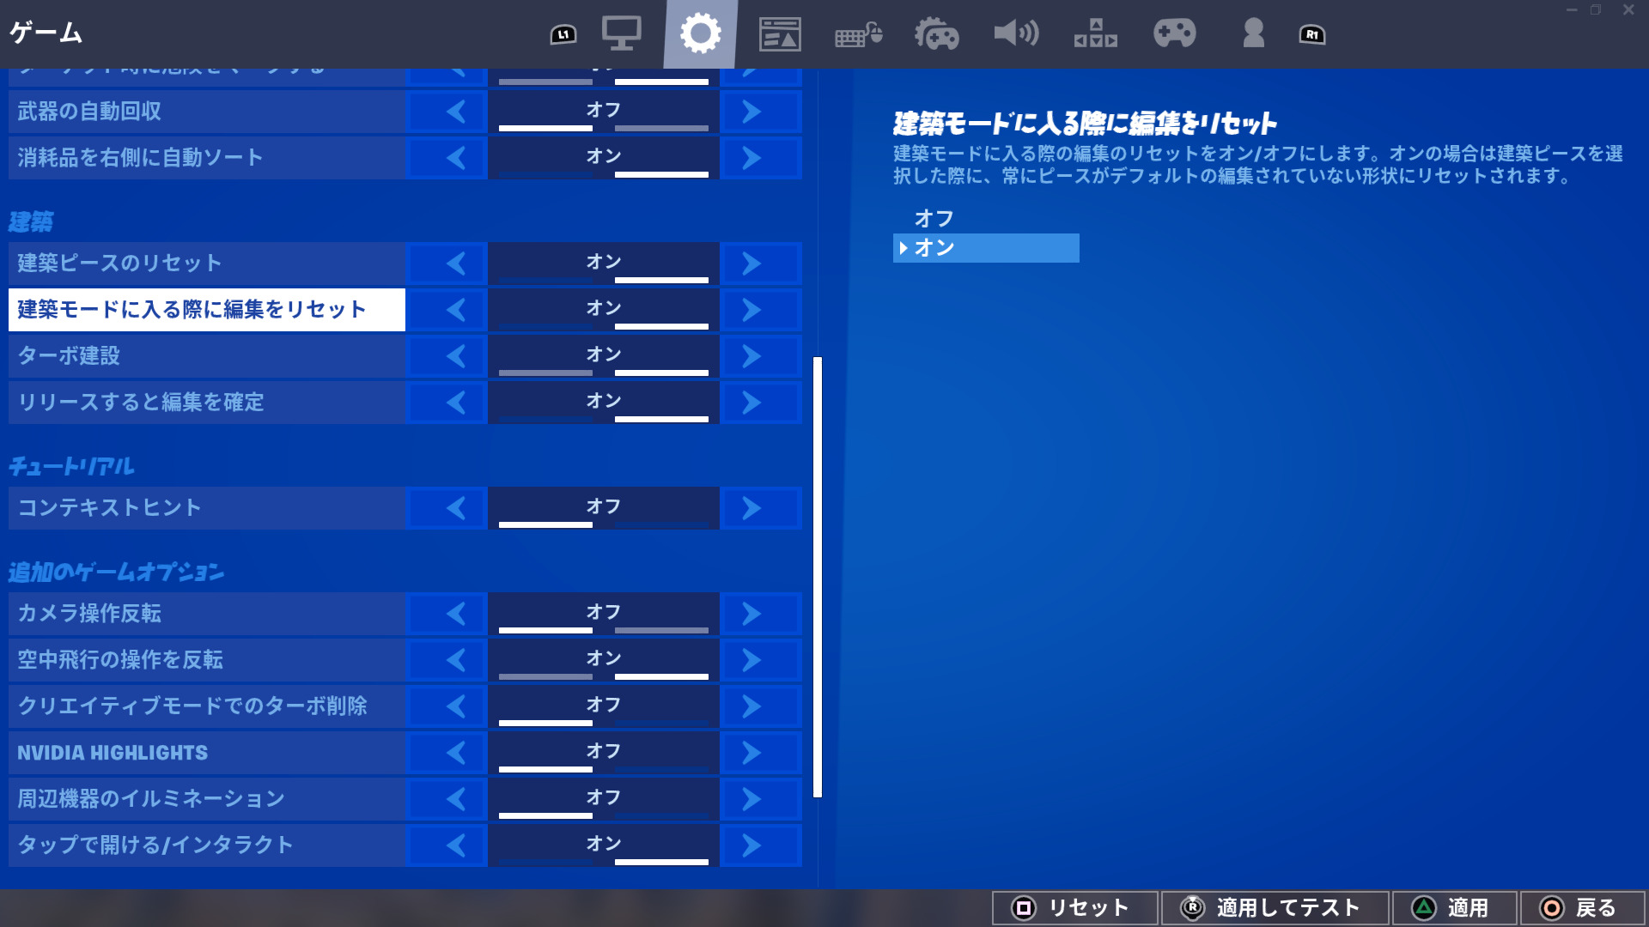This screenshot has height=927, width=1649.
Task: Click the 戻る back button
Action: coord(1582,908)
